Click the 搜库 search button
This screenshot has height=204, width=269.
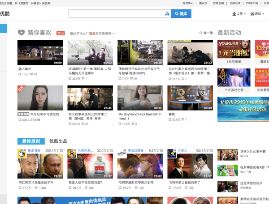pos(181,14)
